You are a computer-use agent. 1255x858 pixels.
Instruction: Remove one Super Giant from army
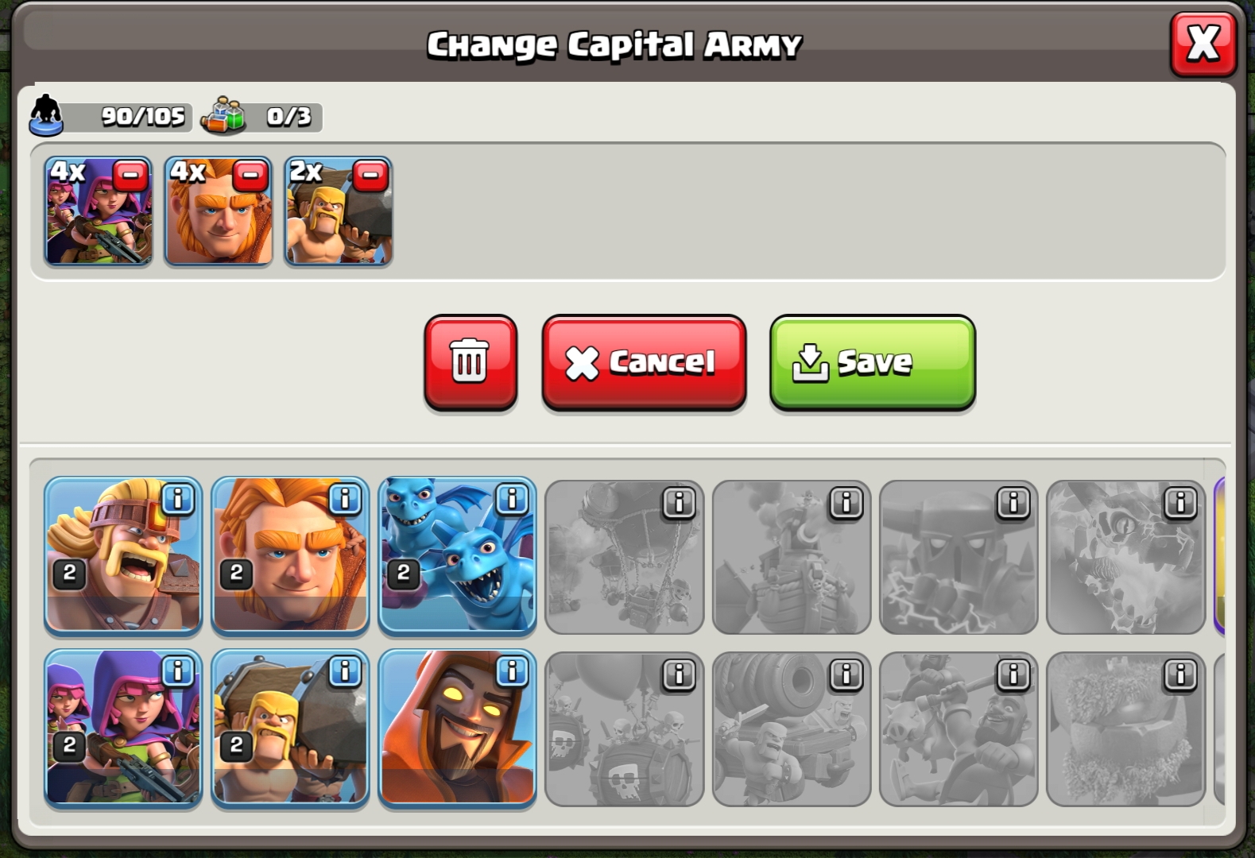250,176
